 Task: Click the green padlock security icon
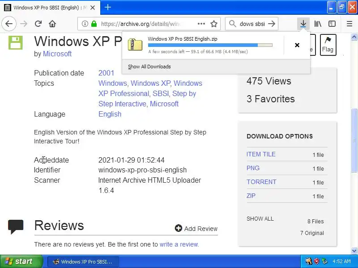pos(94,24)
